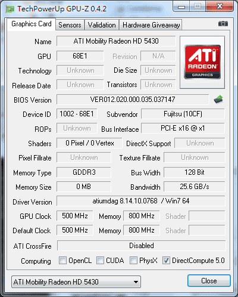
Task: Click the Close button
Action: click(x=209, y=281)
